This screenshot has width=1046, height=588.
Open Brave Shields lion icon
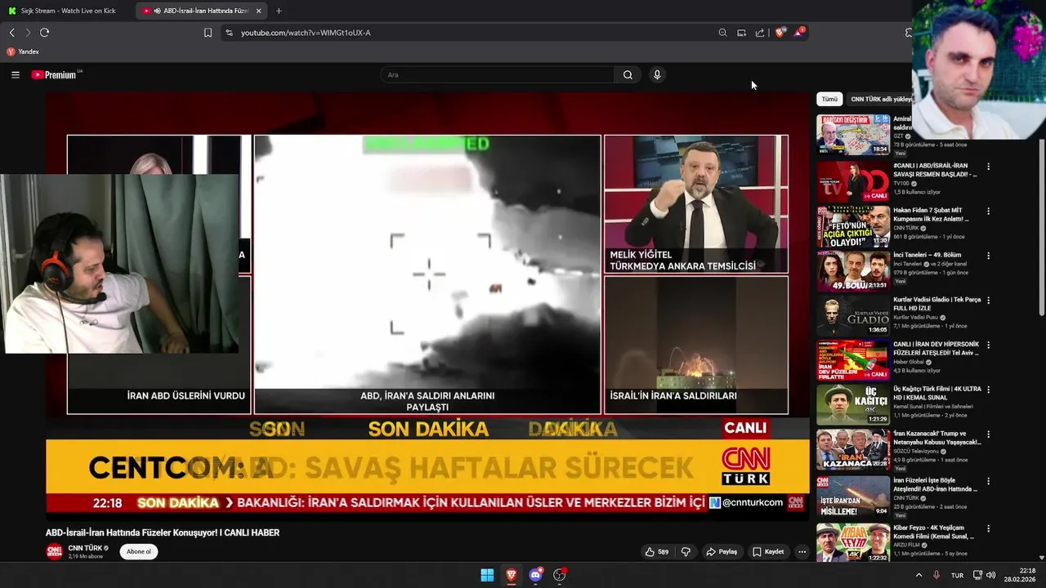pyautogui.click(x=780, y=33)
